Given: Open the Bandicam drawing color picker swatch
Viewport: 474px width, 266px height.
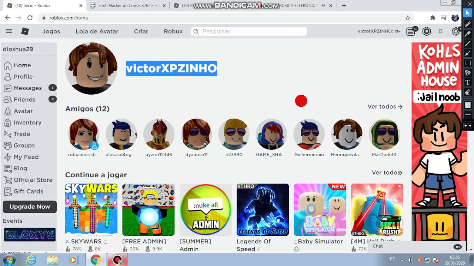Looking at the screenshot, I should (467, 105).
